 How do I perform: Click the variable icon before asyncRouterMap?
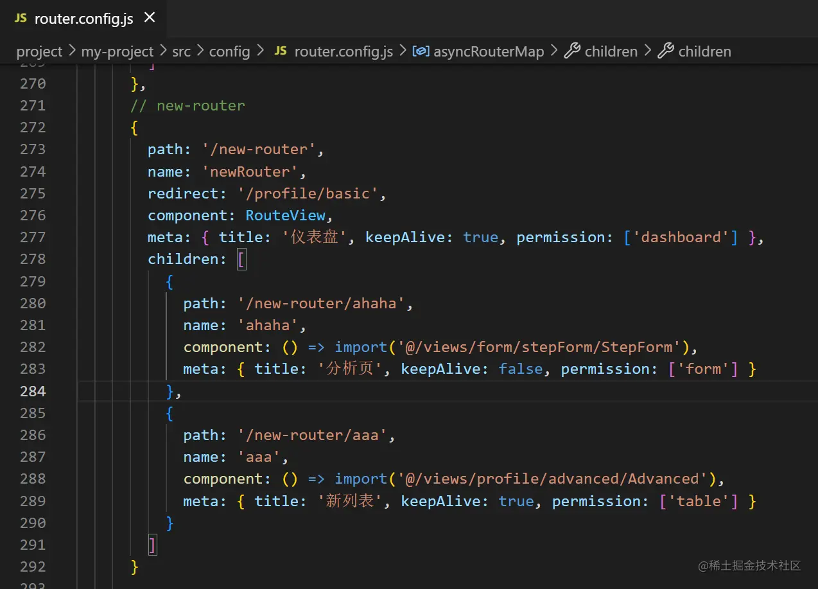(421, 51)
